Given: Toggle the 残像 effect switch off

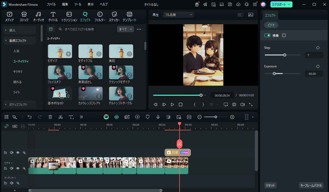Looking at the screenshot, I should pos(267,35).
